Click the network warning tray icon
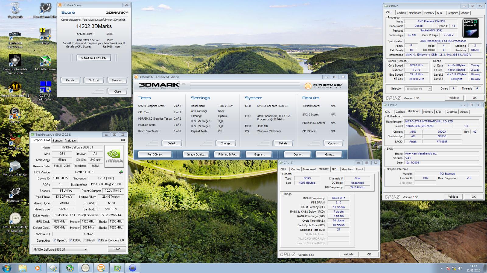This screenshot has height=273, width=487. pos(454,268)
